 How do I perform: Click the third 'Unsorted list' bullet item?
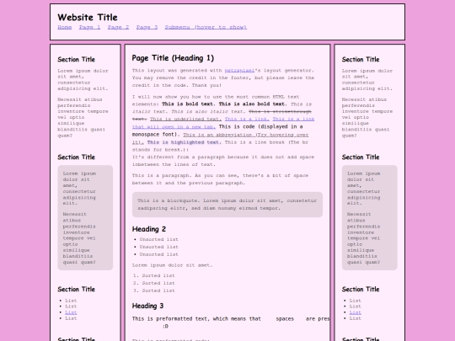coord(158,254)
